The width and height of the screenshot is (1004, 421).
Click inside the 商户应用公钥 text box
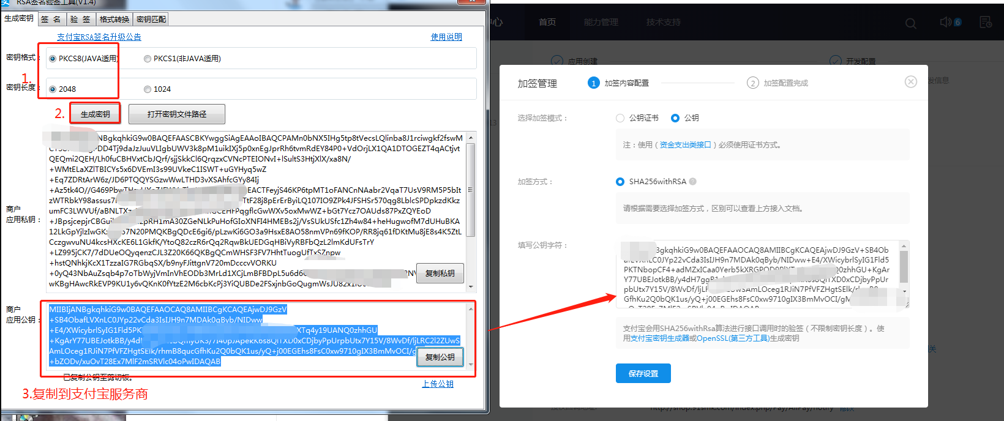[x=257, y=337]
